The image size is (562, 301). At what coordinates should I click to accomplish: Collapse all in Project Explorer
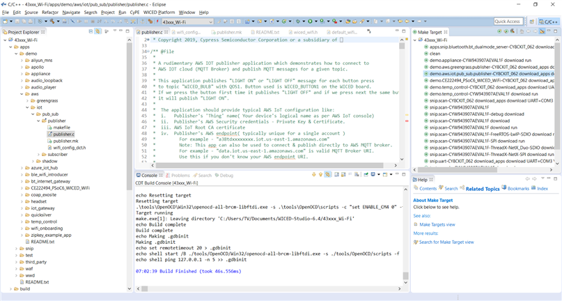[x=92, y=32]
